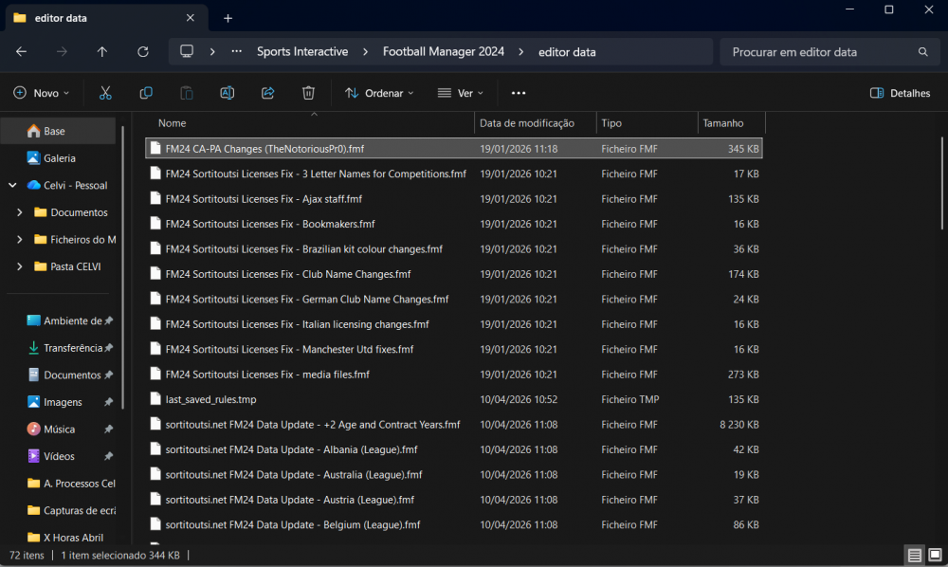Select the Belgium (League).fmf file

pos(454,525)
